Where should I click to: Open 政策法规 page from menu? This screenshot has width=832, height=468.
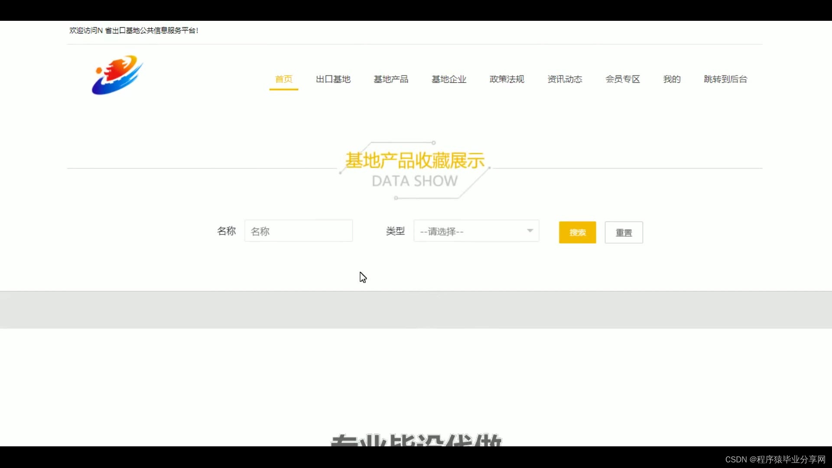(x=507, y=79)
